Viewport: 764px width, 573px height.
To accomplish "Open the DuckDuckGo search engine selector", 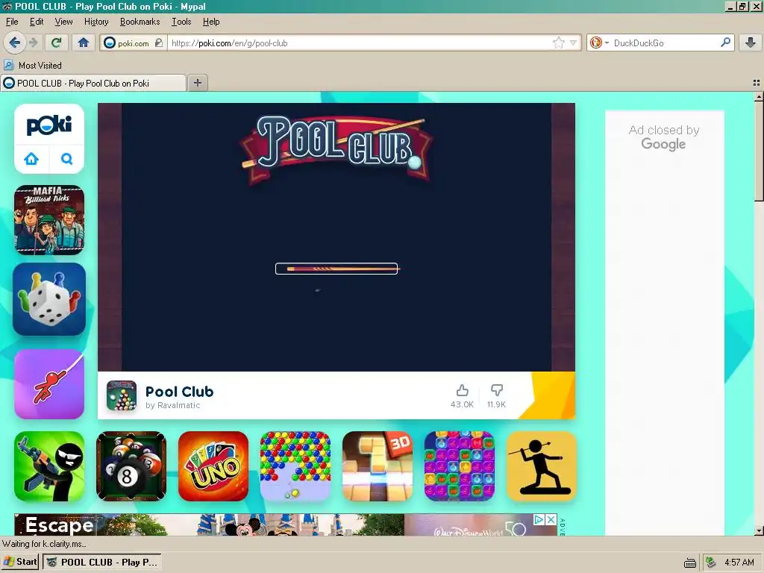I will [x=599, y=43].
